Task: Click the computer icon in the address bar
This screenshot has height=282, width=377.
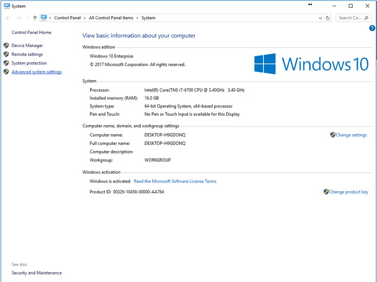Action: pos(44,18)
